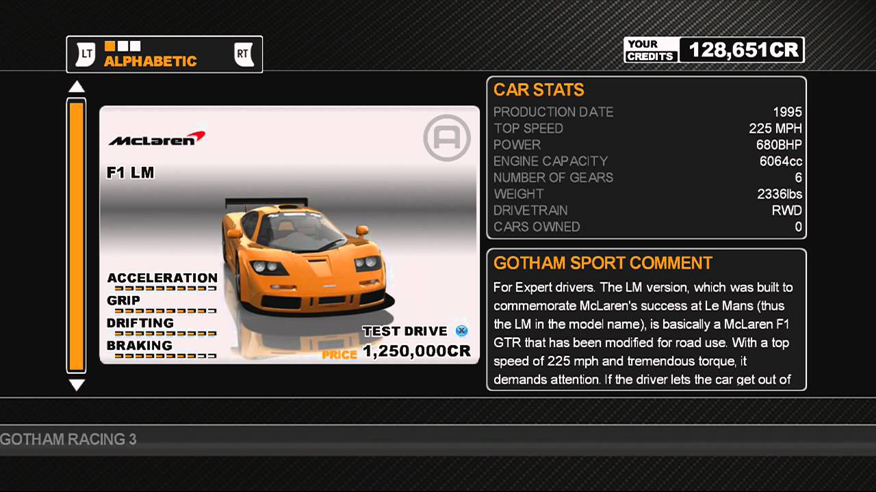Click the CARS OWNED label

click(x=537, y=227)
